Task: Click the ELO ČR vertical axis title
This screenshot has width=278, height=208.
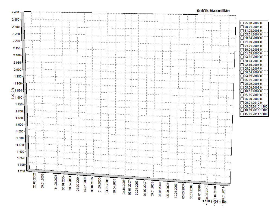Action: 12,94
